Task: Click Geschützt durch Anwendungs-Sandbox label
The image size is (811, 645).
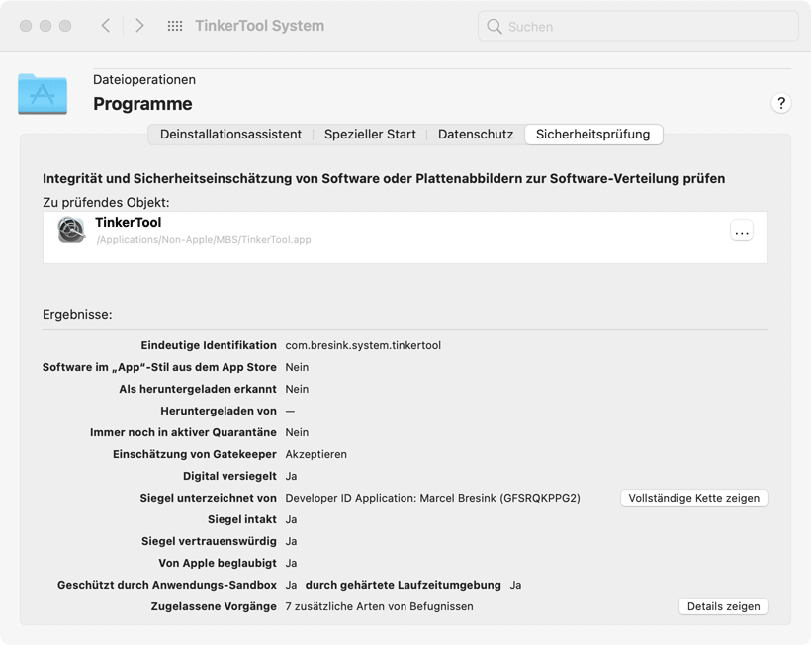Action: (167, 585)
